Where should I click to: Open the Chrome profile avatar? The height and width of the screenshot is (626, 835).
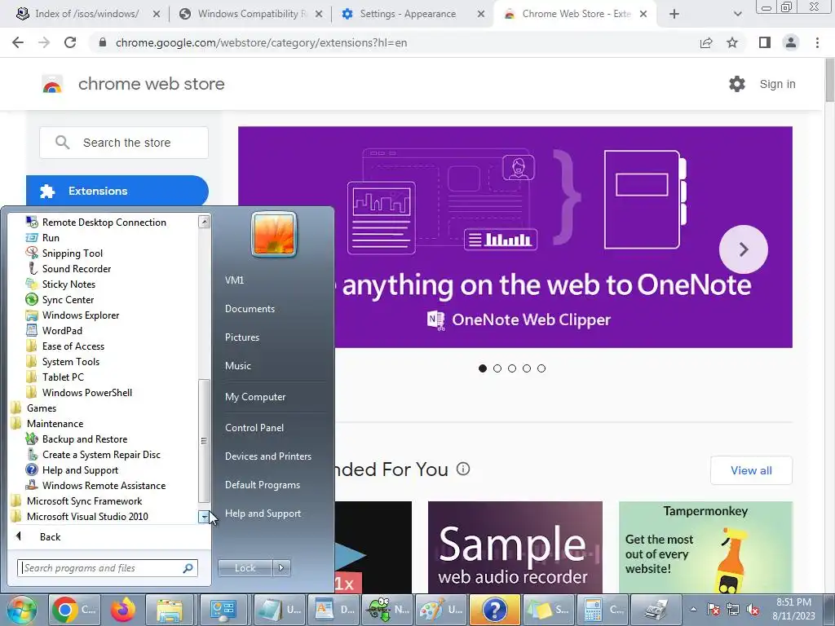[791, 42]
